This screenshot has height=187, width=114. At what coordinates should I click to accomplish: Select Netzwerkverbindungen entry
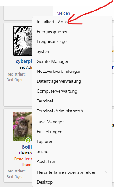(72, 71)
